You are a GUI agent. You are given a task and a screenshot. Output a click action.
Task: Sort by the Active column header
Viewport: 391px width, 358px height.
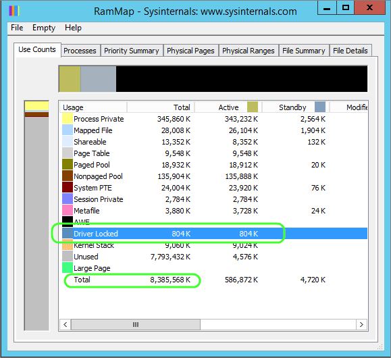click(228, 107)
